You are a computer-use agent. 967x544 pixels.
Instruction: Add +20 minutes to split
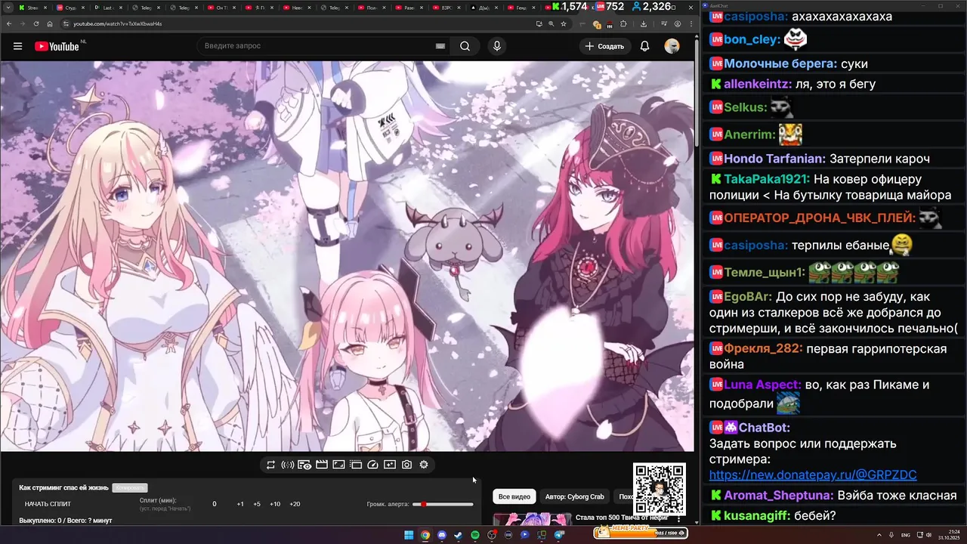295,504
